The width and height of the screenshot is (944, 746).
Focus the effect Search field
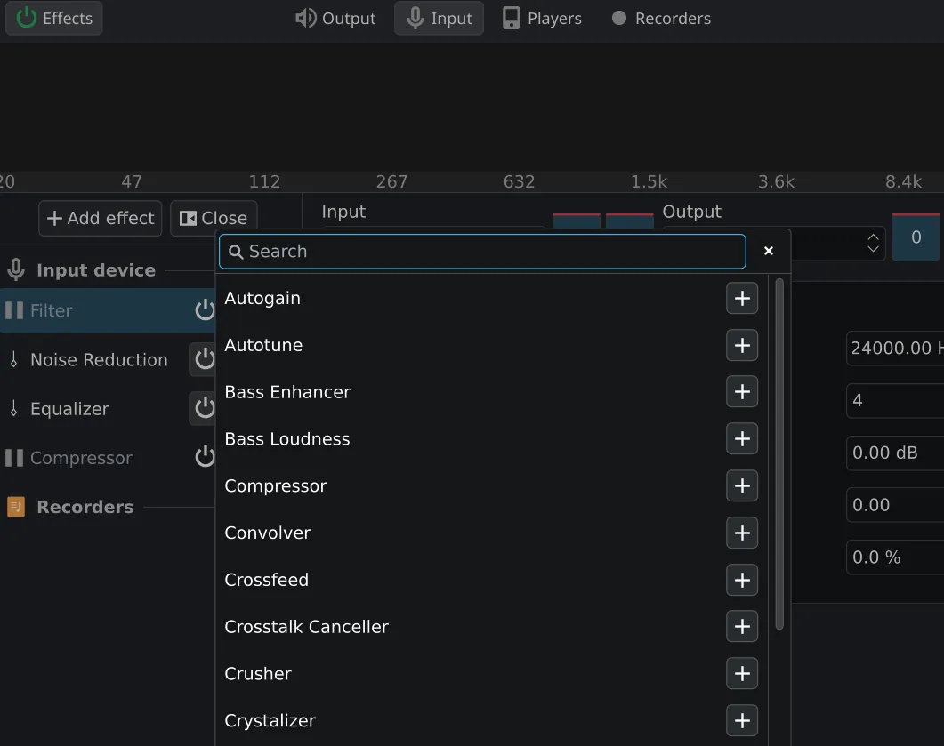[x=482, y=252]
